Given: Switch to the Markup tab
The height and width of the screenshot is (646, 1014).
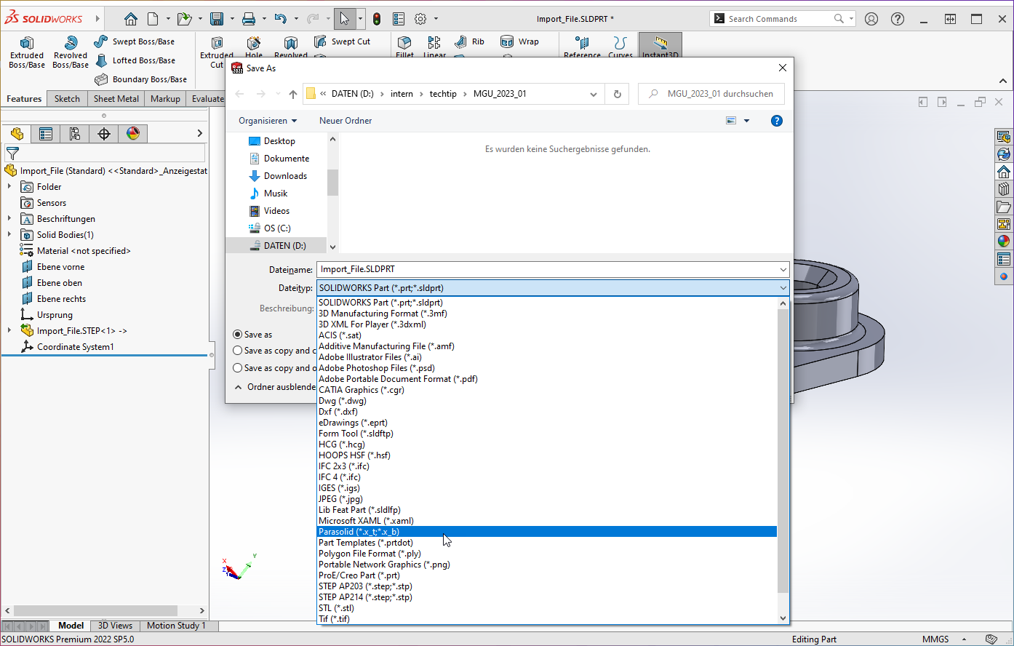Looking at the screenshot, I should pyautogui.click(x=165, y=99).
